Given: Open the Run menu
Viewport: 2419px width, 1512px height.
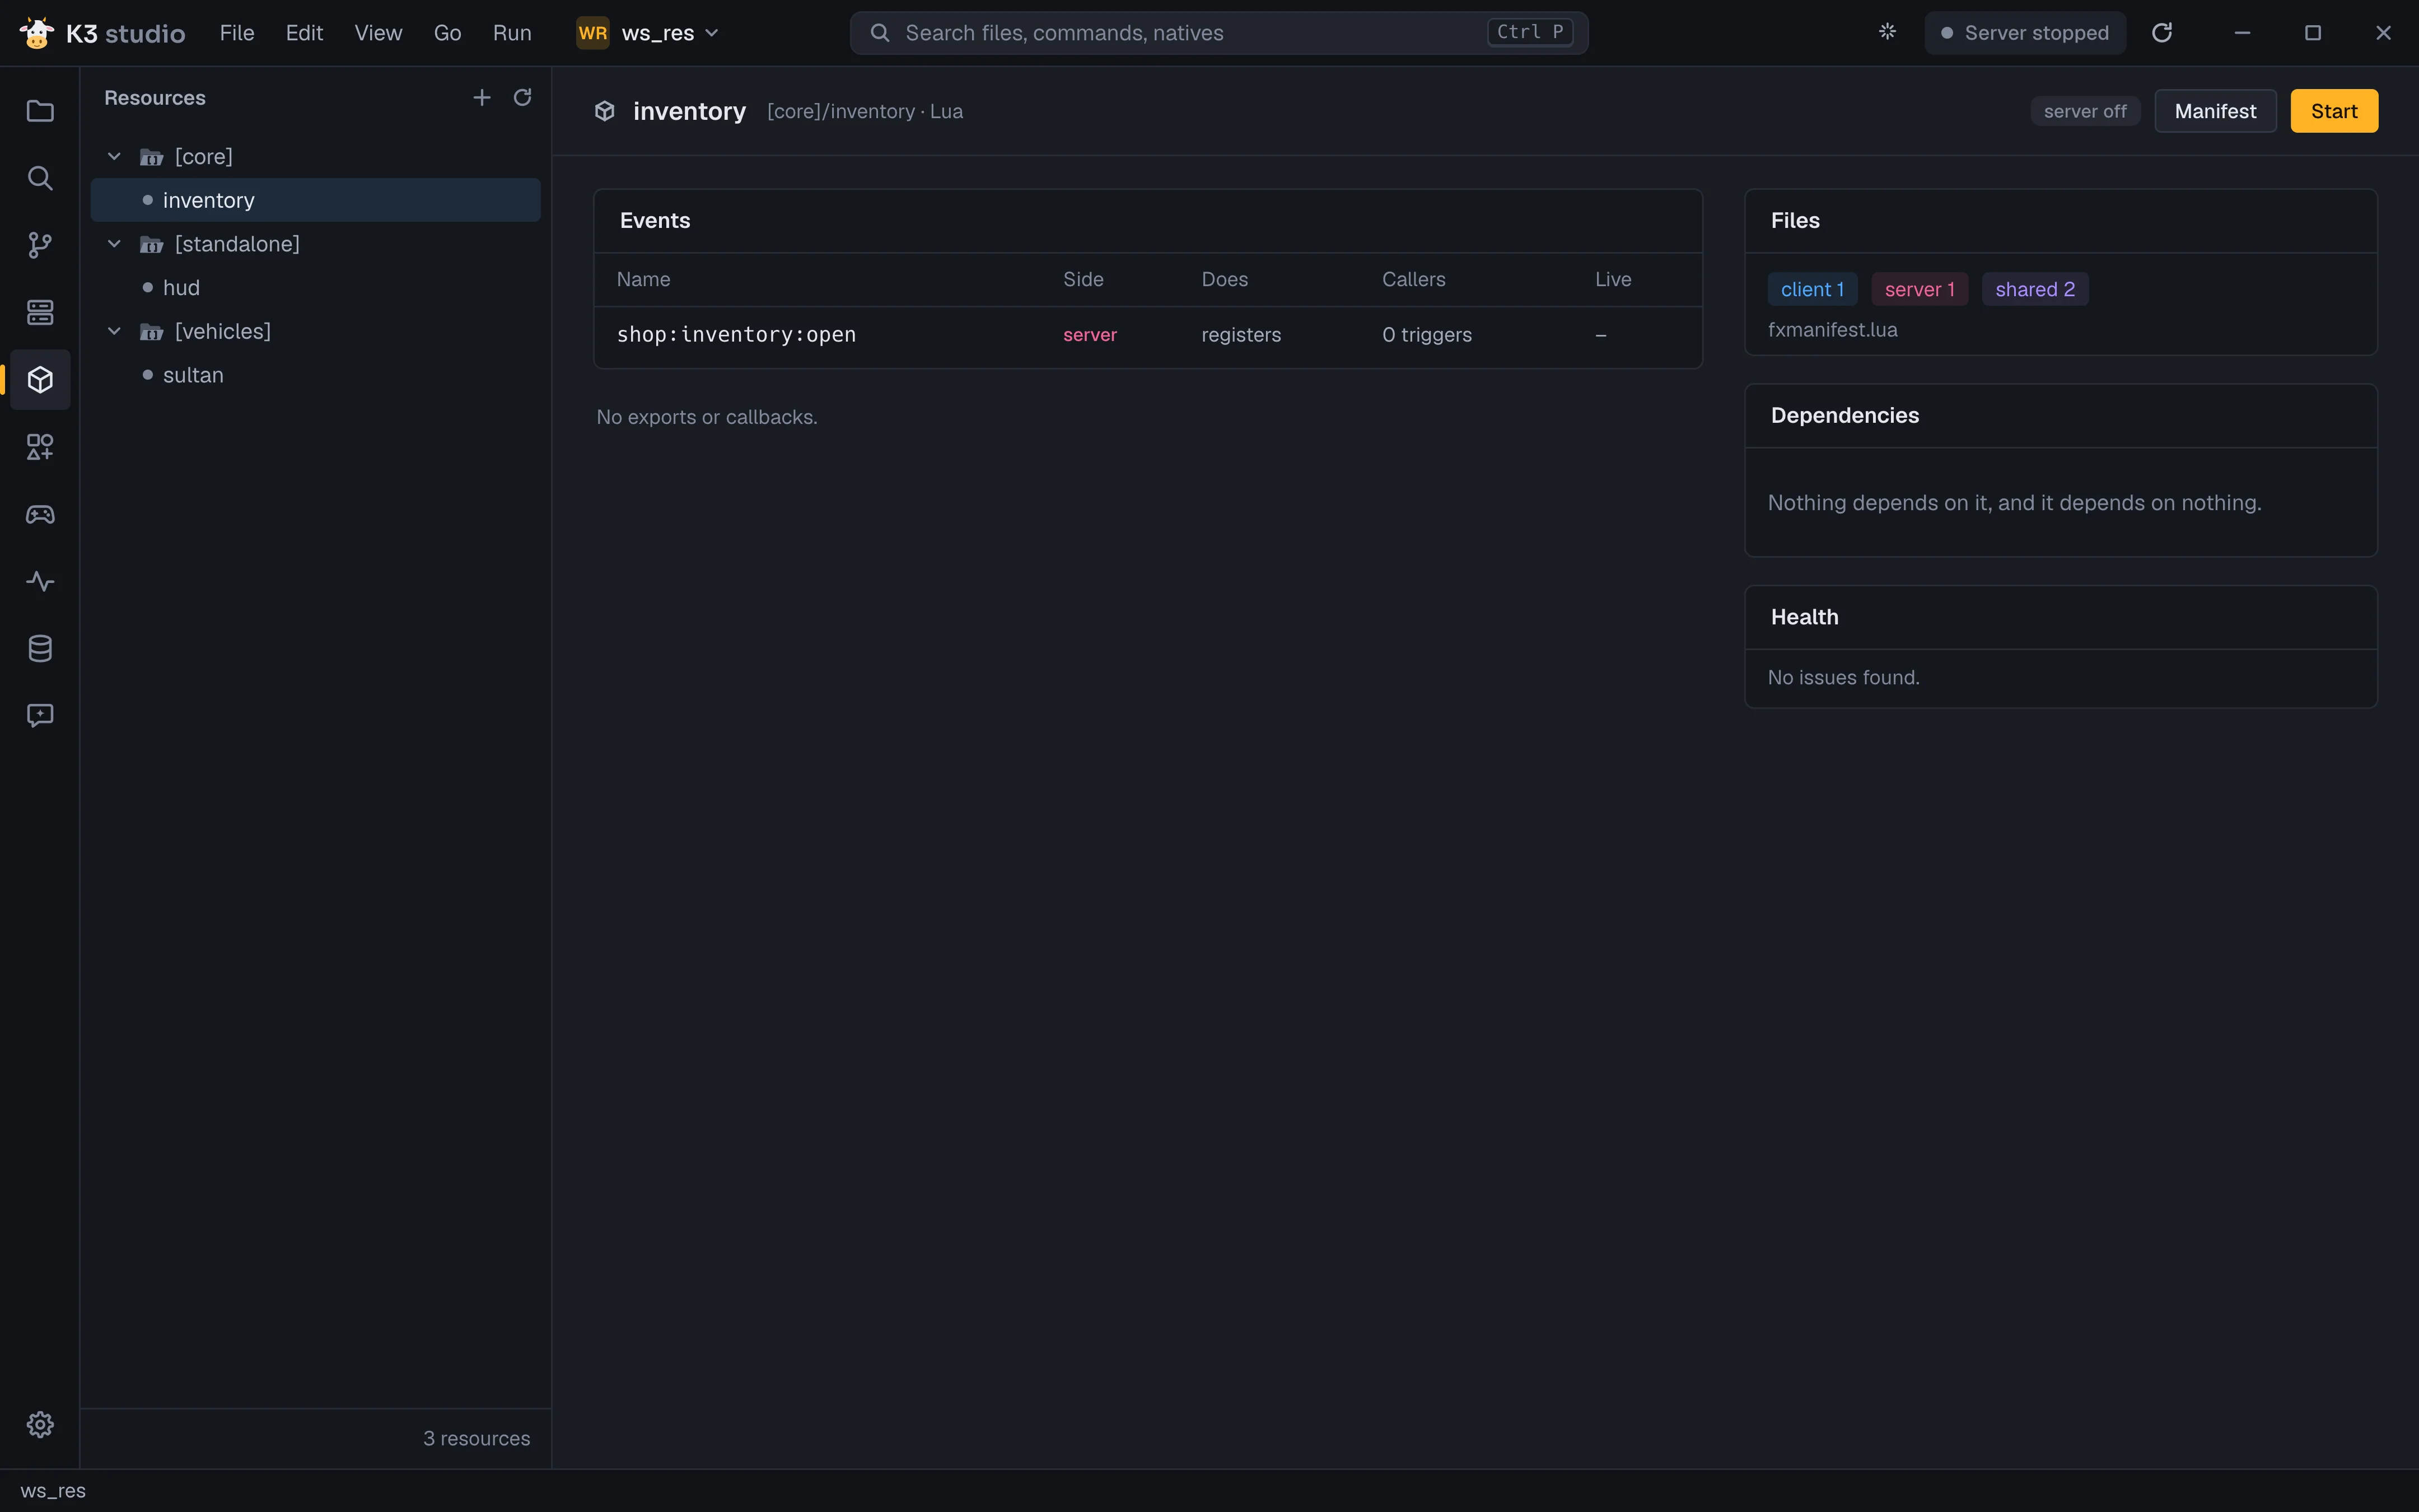Looking at the screenshot, I should 512,33.
